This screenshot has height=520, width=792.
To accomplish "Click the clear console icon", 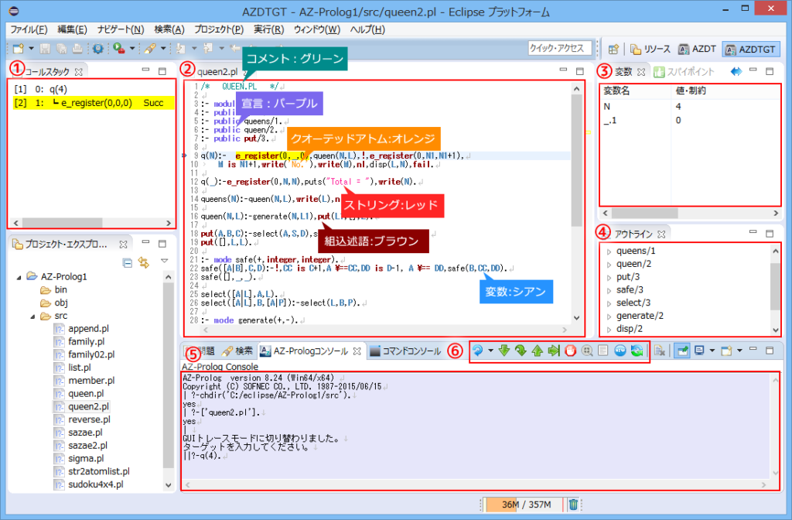I will point(660,351).
